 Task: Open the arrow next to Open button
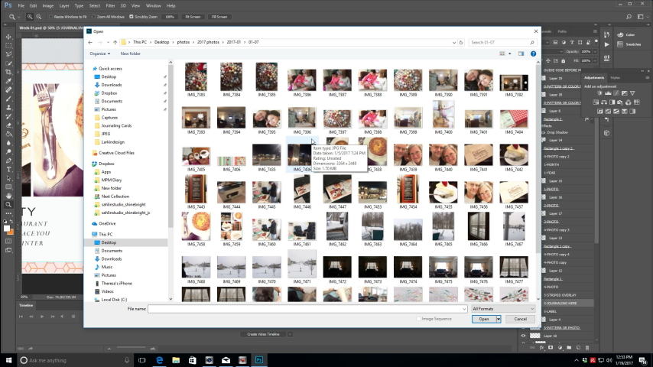pos(499,319)
